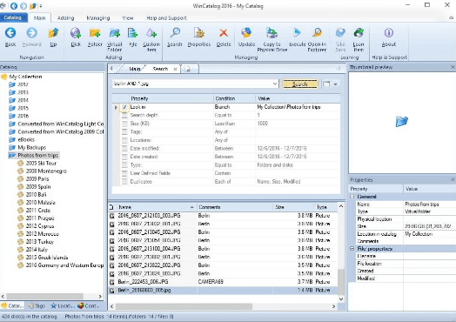Screen dimensions: 456x322
Task: Add a Custom Item
Action: coord(151,39)
